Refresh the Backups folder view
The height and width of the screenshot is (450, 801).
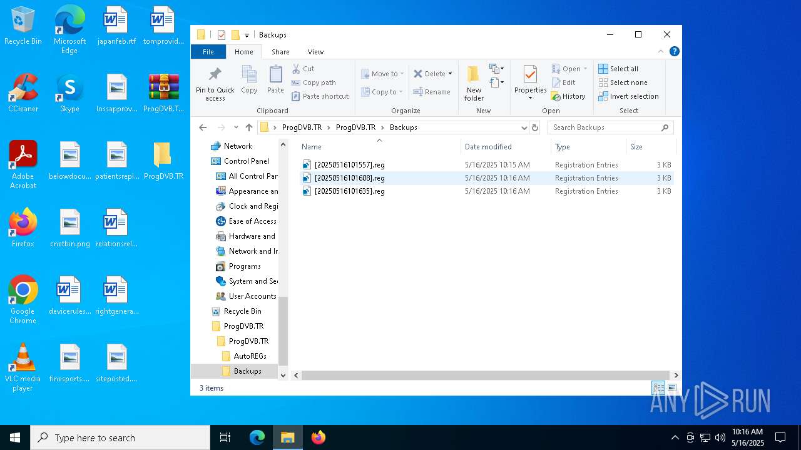pyautogui.click(x=535, y=127)
